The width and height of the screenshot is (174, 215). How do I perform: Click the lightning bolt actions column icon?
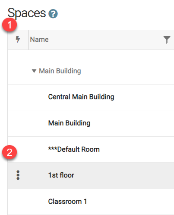(18, 39)
